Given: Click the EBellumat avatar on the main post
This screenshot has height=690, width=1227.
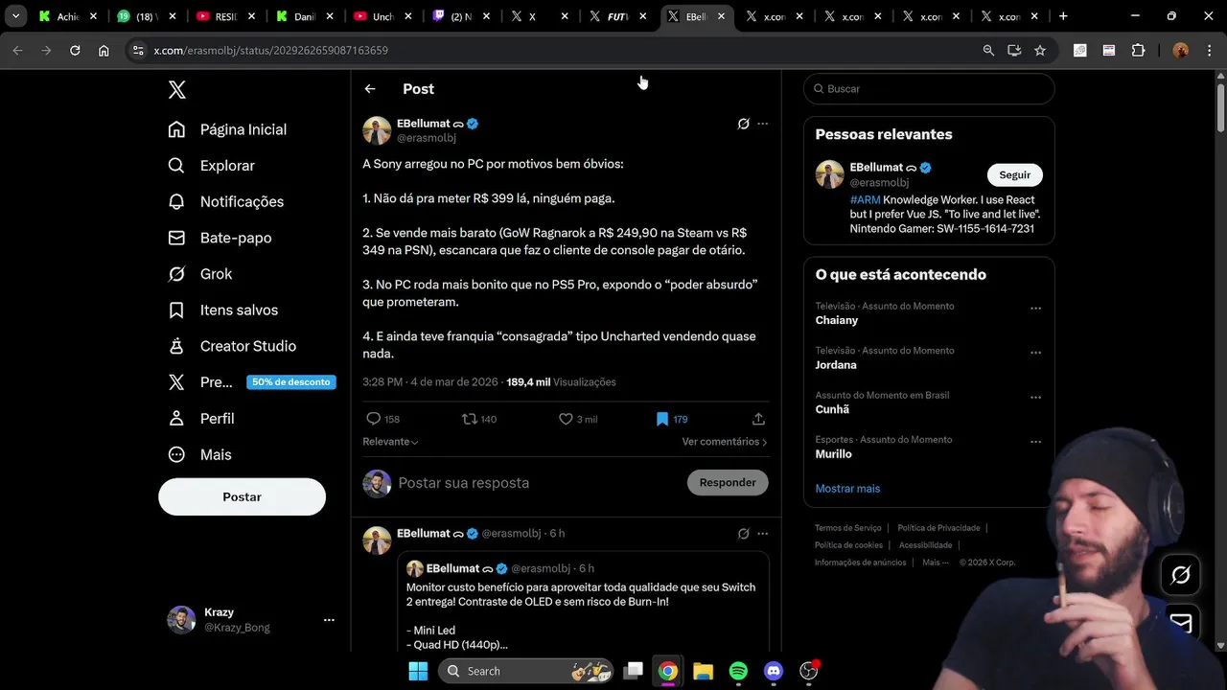Looking at the screenshot, I should pos(377,130).
